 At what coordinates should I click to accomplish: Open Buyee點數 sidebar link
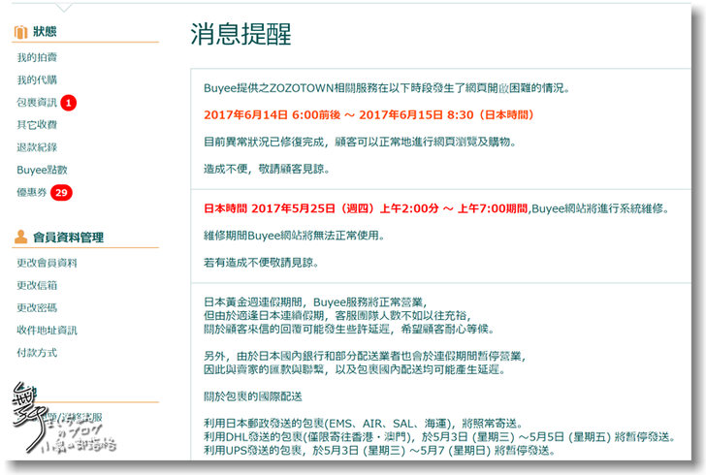pos(42,170)
